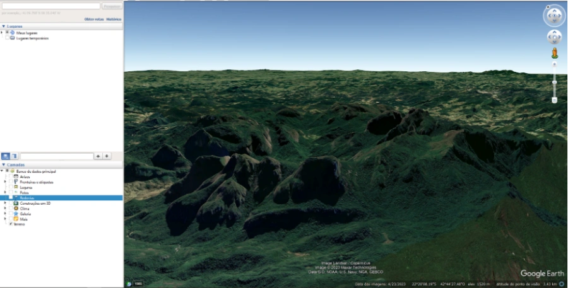This screenshot has height=288, width=568.
Task: Click the Pesquisar search button
Action: pos(112,6)
